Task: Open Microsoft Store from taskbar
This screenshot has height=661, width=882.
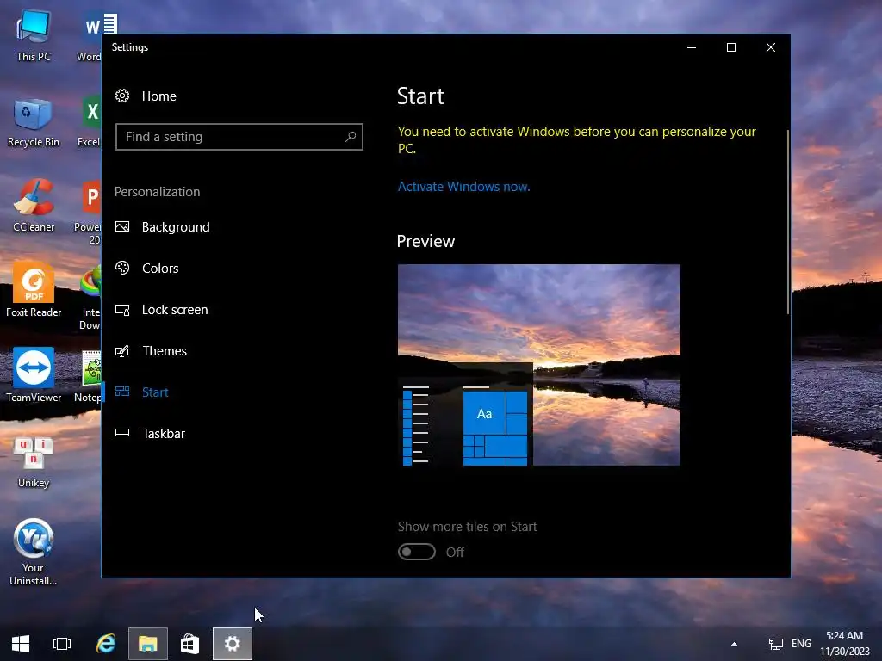Action: click(x=190, y=644)
